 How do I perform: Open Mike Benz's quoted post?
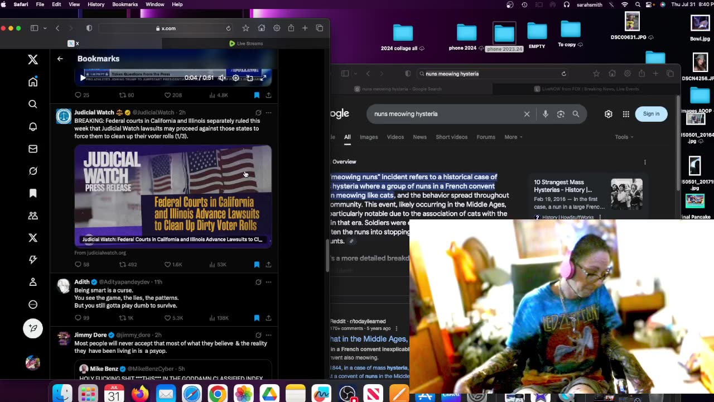pyautogui.click(x=173, y=371)
